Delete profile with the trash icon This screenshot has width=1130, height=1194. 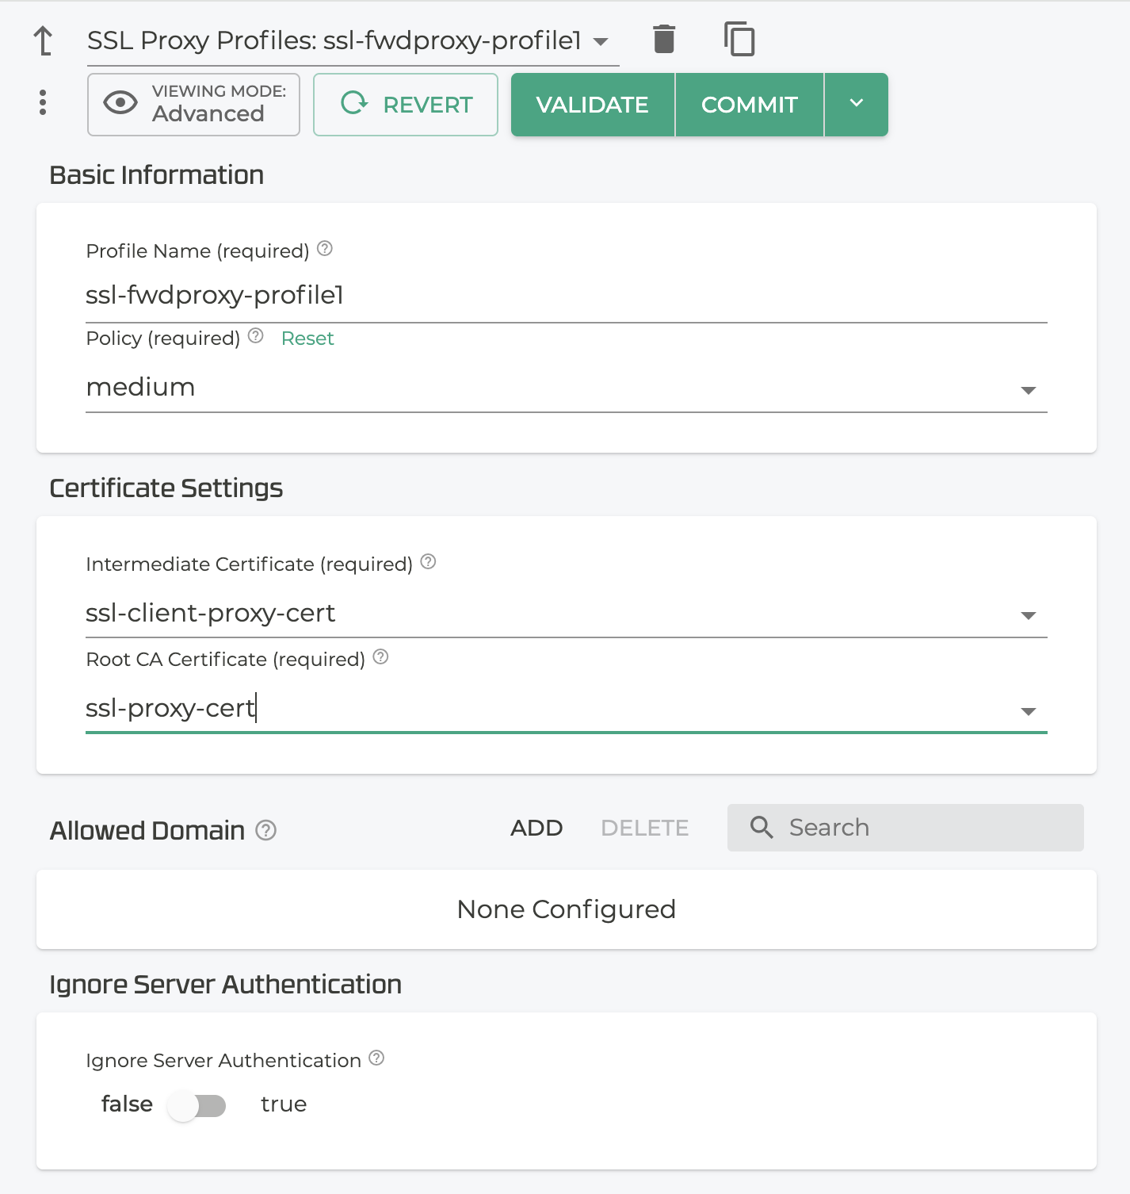point(664,39)
